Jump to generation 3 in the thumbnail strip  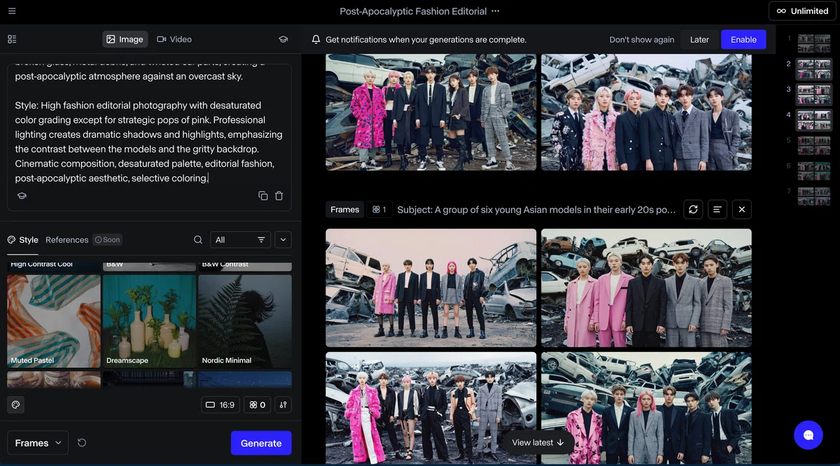click(814, 94)
